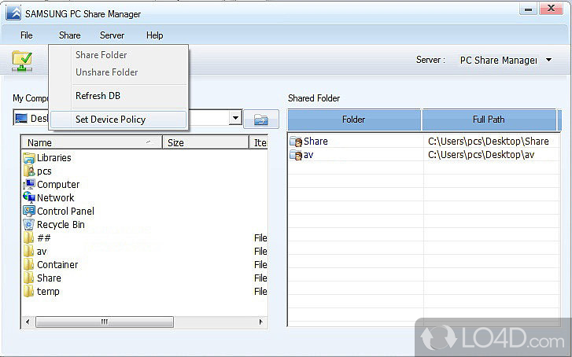Open the File menu

tap(27, 35)
